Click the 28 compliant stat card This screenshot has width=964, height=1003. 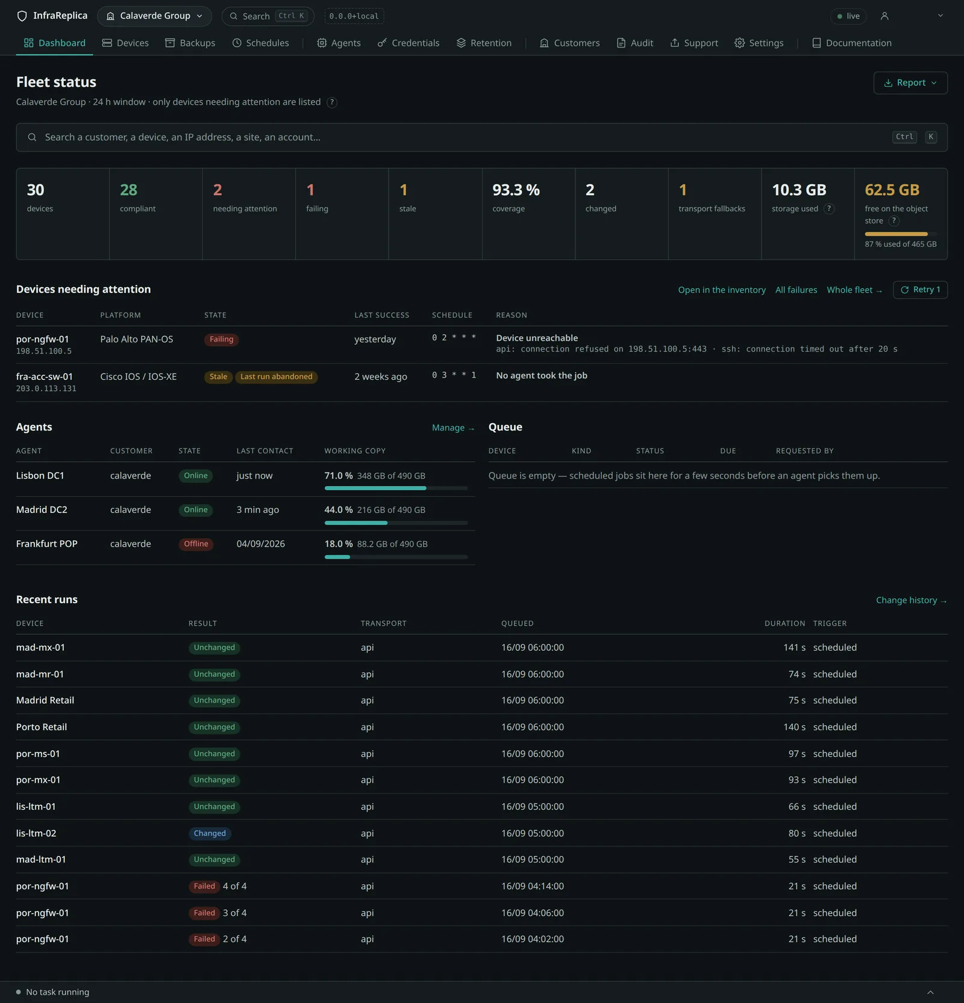pos(155,214)
